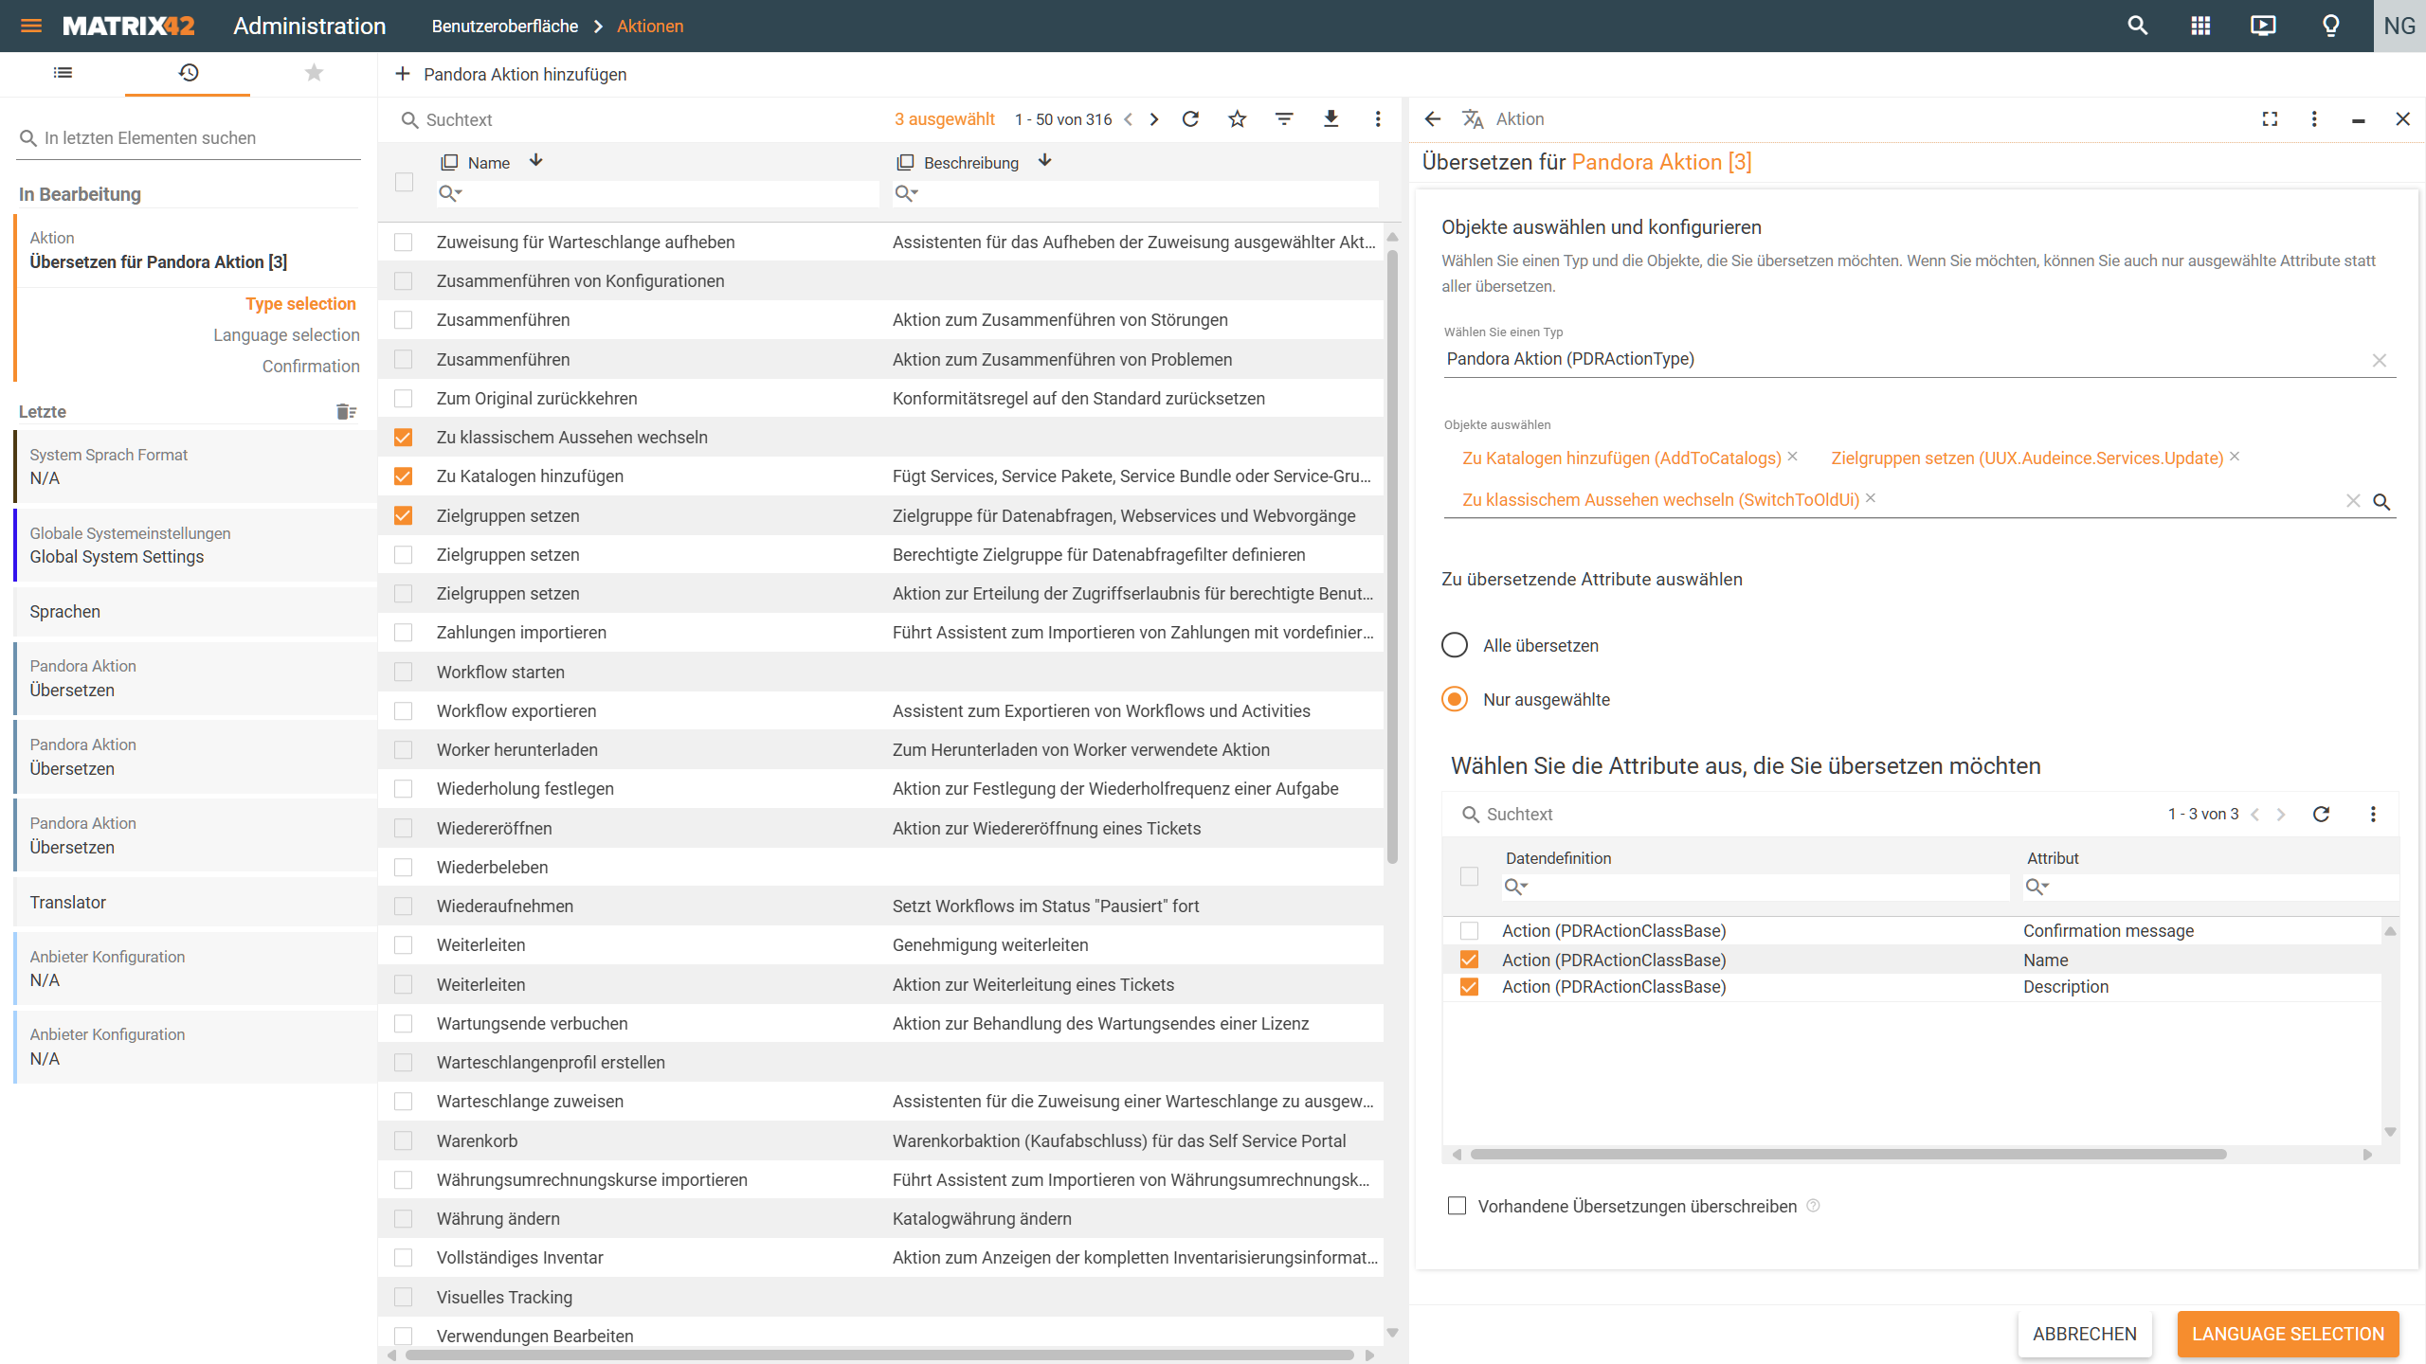Open Beschreibung column filter operator dropdown
The height and width of the screenshot is (1364, 2426).
(x=907, y=193)
